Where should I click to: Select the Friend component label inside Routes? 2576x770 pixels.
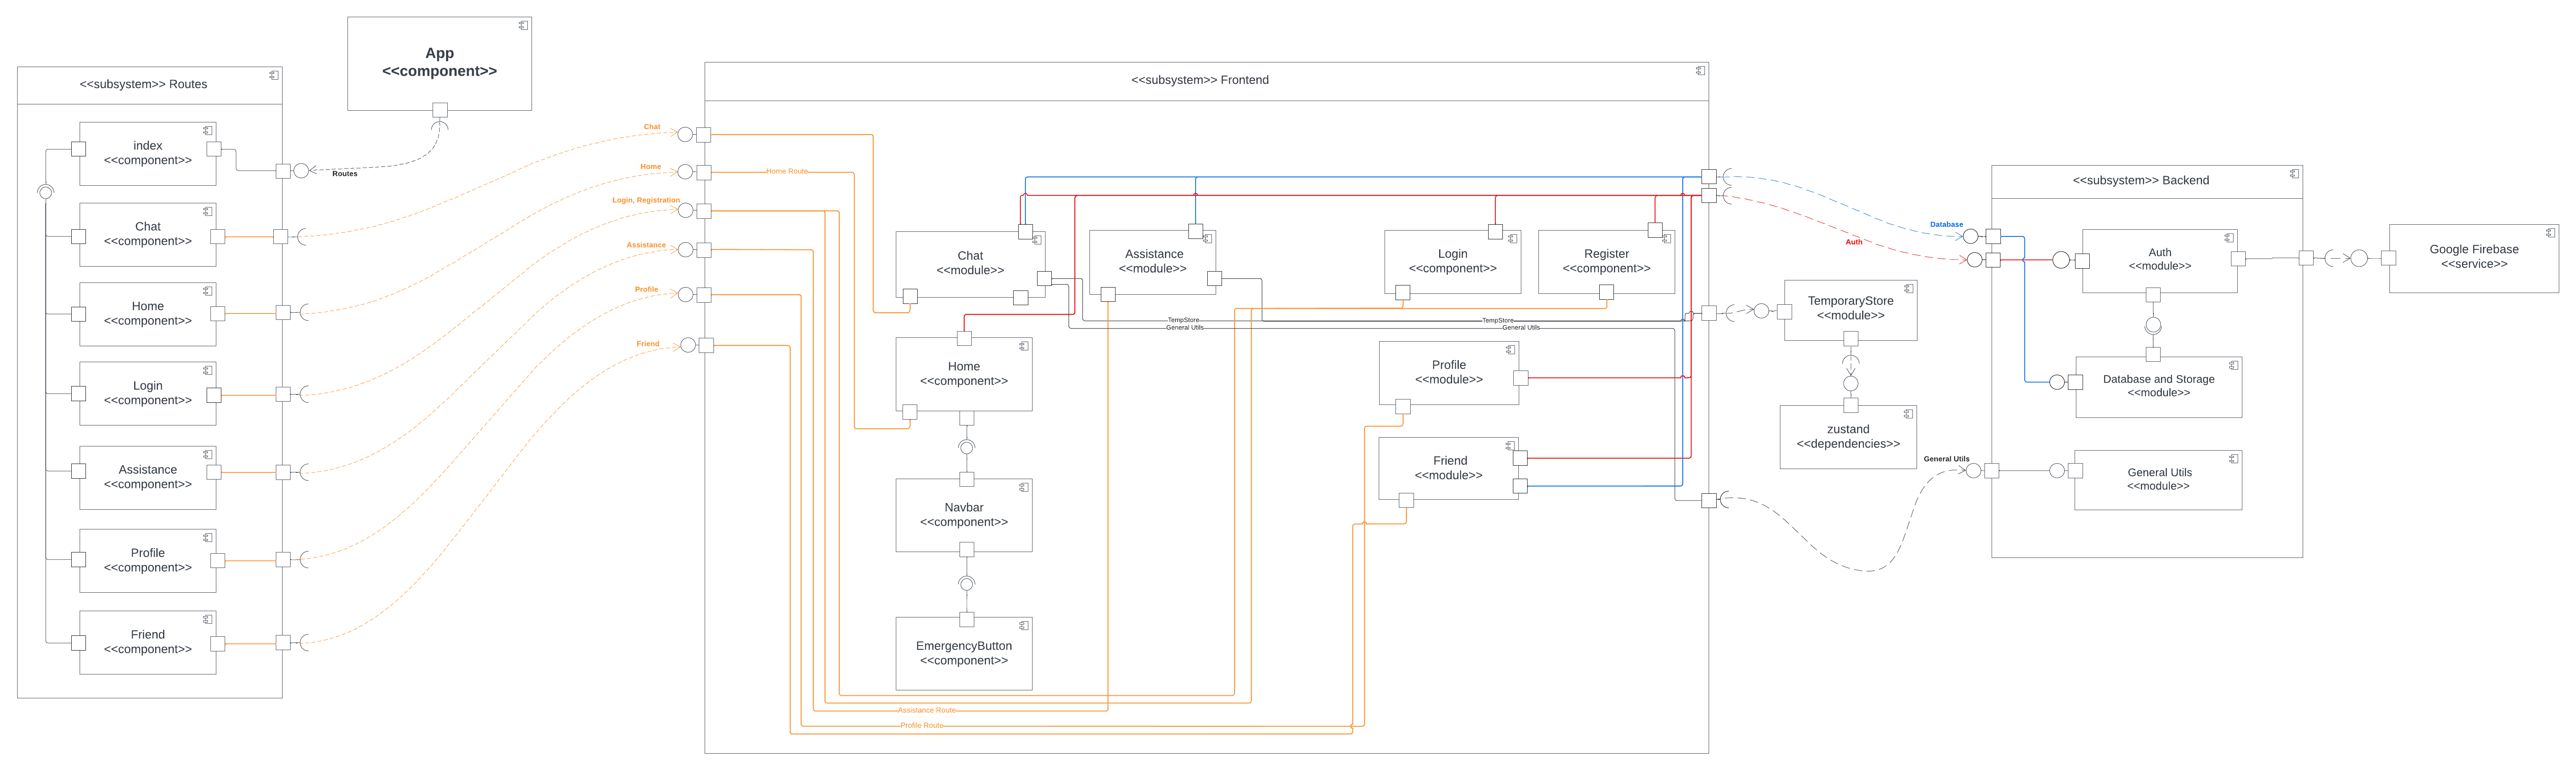[x=148, y=642]
